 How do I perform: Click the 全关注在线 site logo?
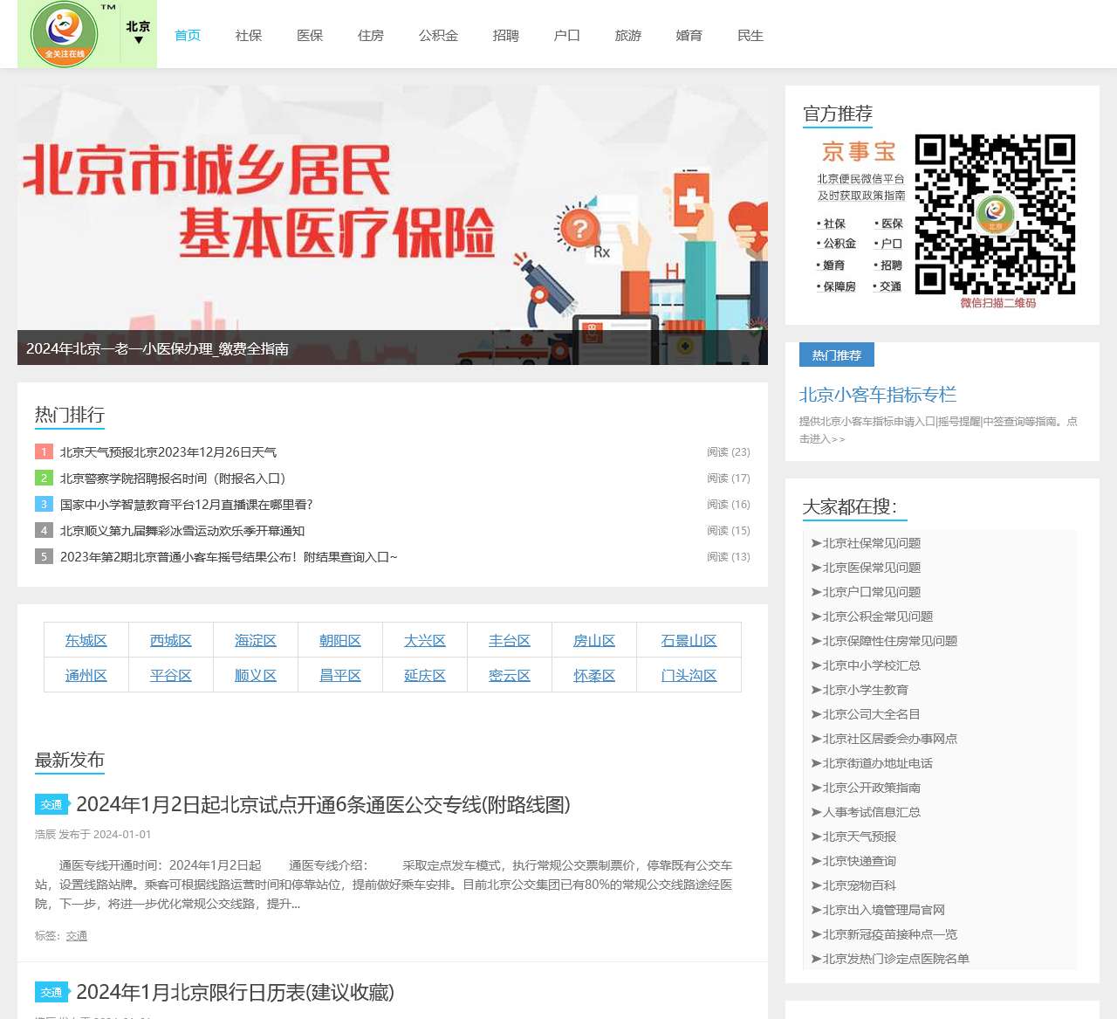(x=65, y=34)
